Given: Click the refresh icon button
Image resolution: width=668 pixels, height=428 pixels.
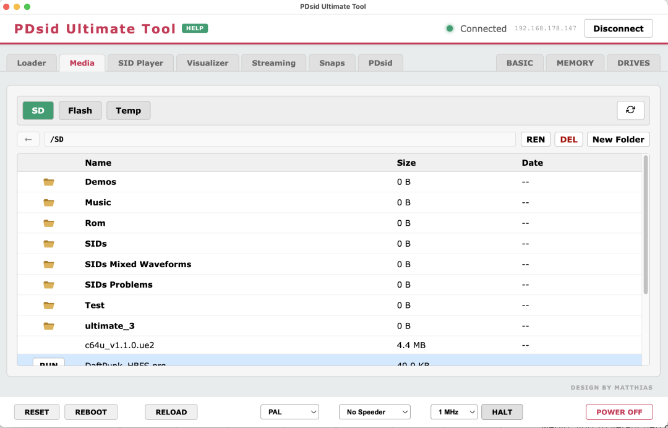Looking at the screenshot, I should (630, 110).
